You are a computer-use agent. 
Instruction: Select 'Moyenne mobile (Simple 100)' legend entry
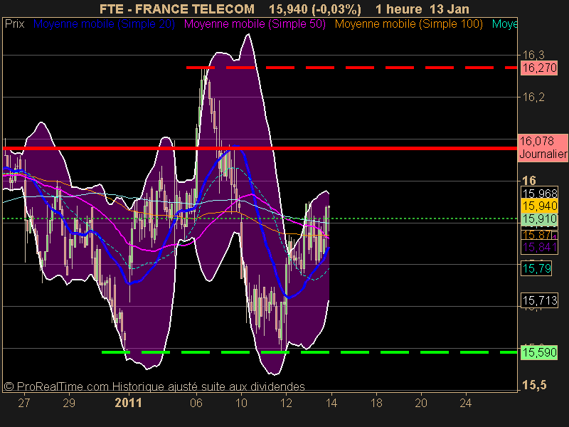pyautogui.click(x=408, y=24)
